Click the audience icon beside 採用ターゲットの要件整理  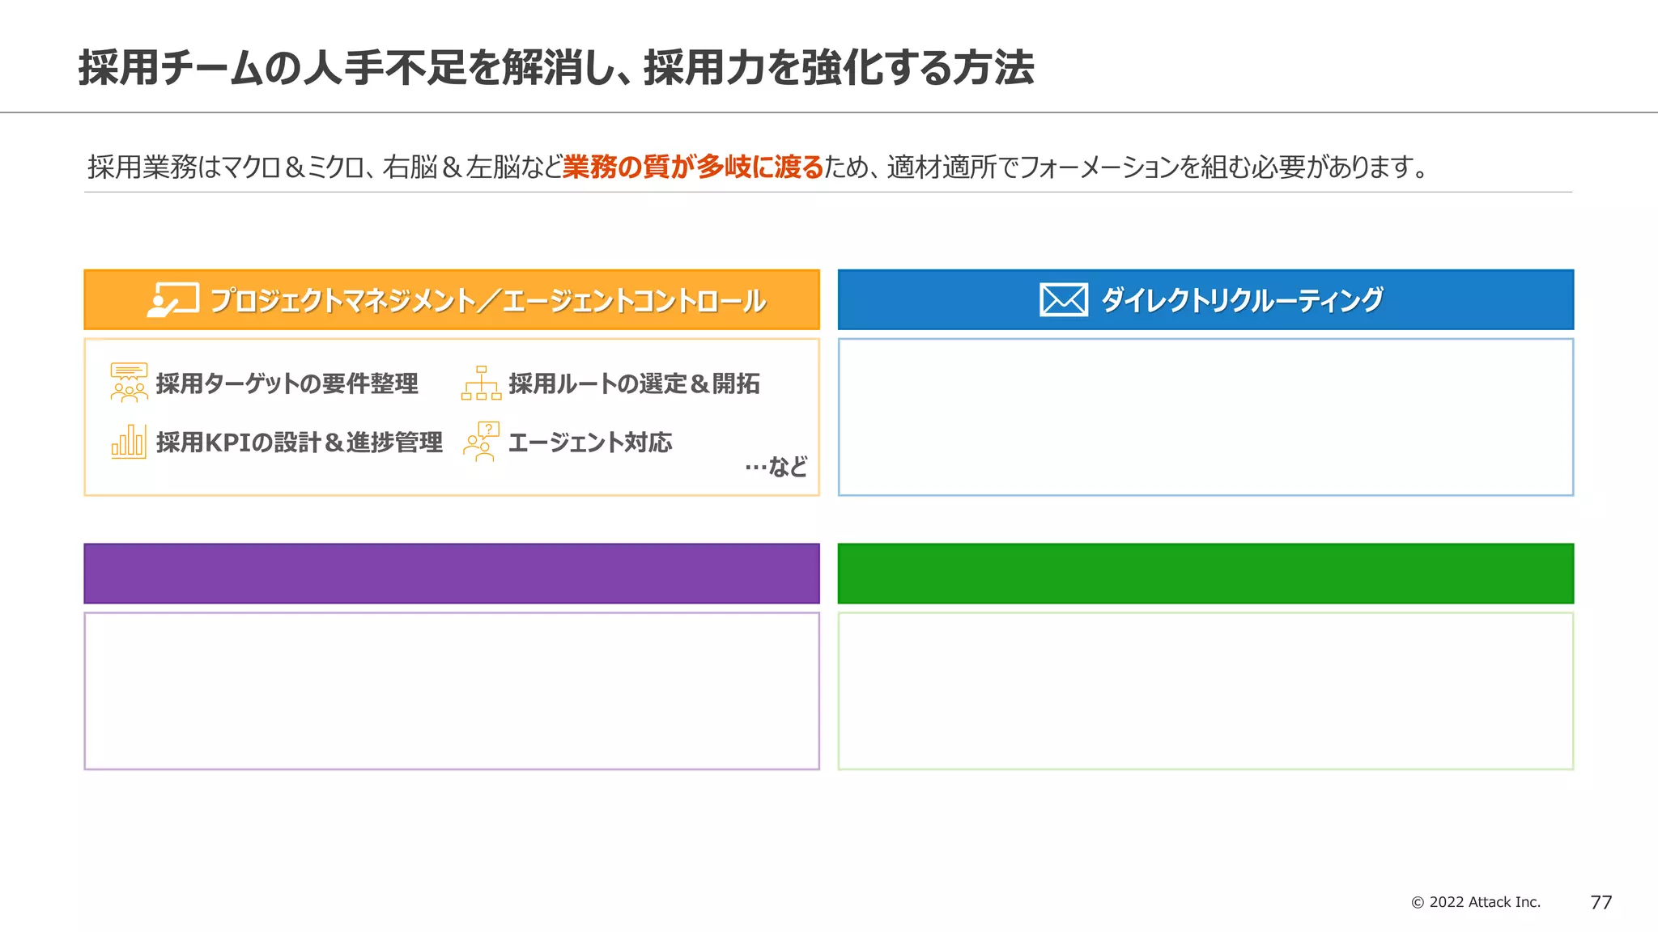pyautogui.click(x=129, y=383)
